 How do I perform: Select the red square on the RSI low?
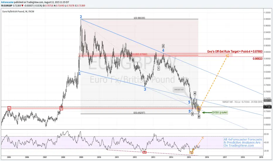coord(144,152)
